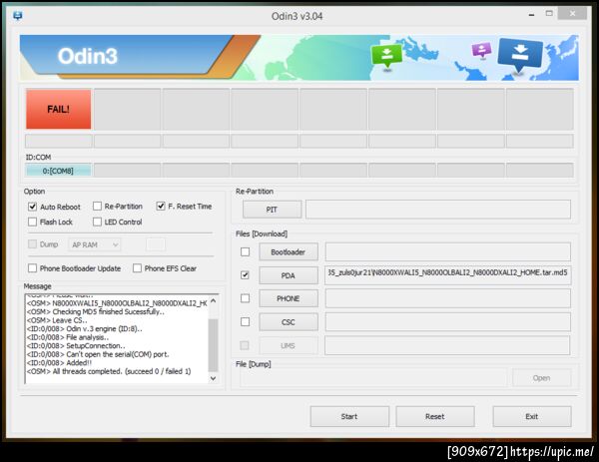
Task: Close the Odin3 window
Action: click(x=572, y=14)
